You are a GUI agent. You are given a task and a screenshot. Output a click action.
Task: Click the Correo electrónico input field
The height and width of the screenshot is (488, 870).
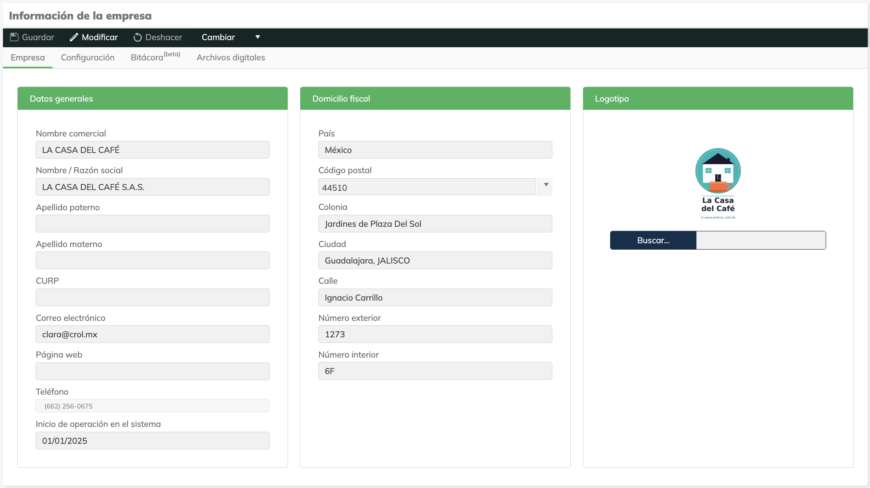point(152,334)
